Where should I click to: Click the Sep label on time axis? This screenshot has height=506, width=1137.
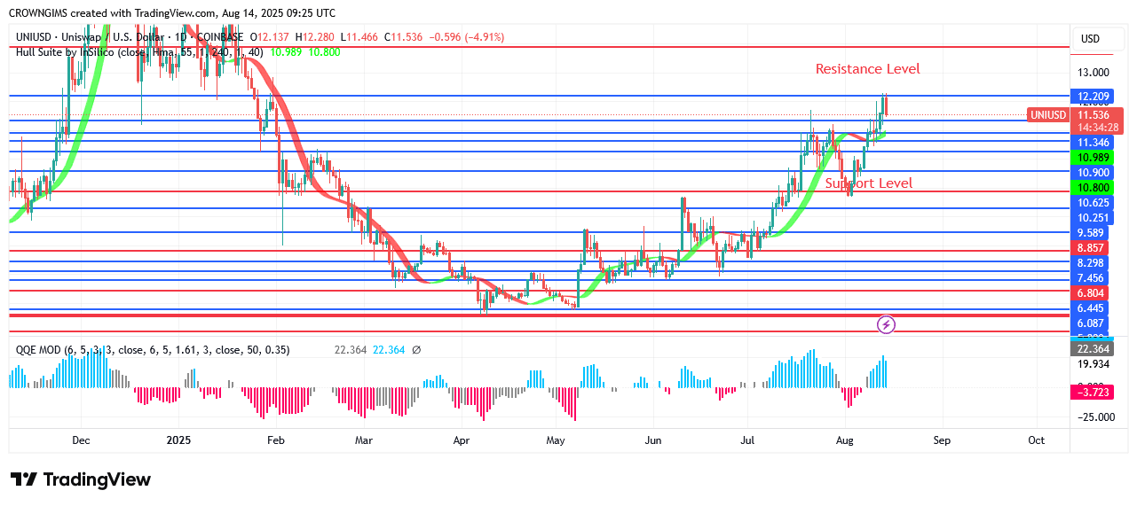click(942, 440)
